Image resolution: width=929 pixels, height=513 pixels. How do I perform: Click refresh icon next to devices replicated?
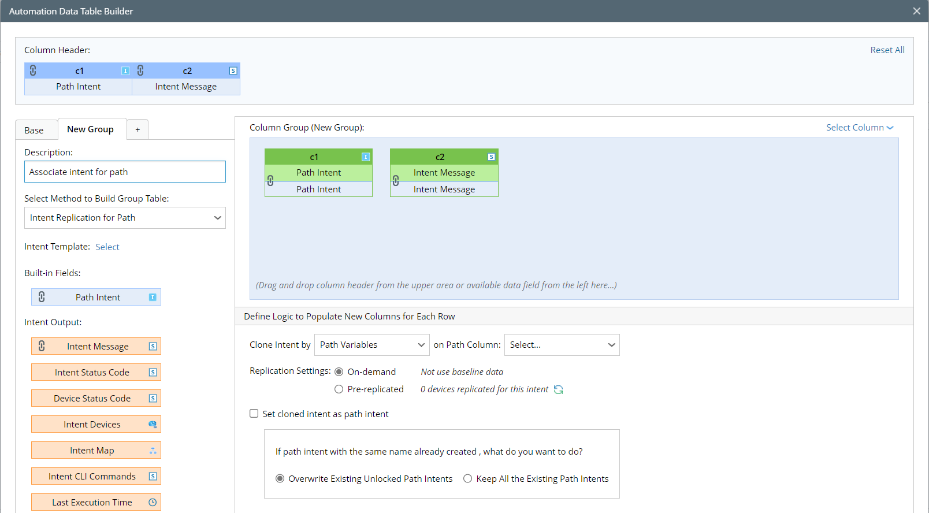click(558, 389)
